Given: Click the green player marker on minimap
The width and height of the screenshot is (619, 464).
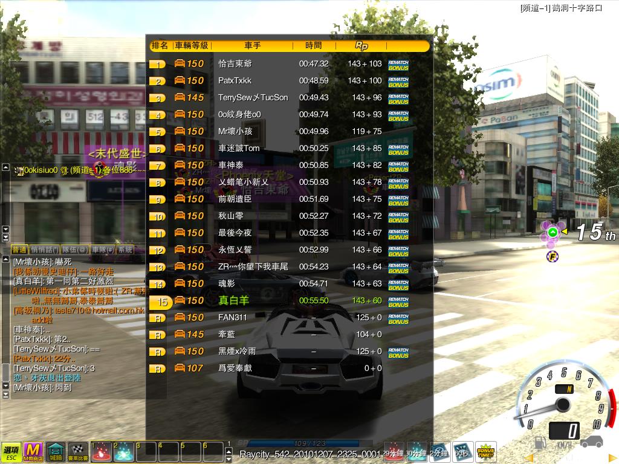Looking at the screenshot, I should coord(553,232).
